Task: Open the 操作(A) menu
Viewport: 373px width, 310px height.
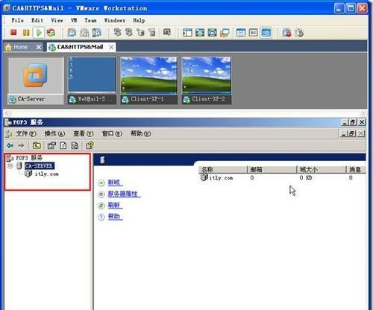Action: [x=54, y=133]
